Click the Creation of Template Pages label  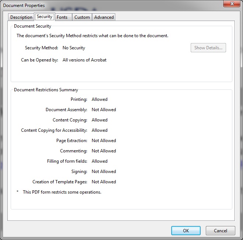[x=60, y=182]
